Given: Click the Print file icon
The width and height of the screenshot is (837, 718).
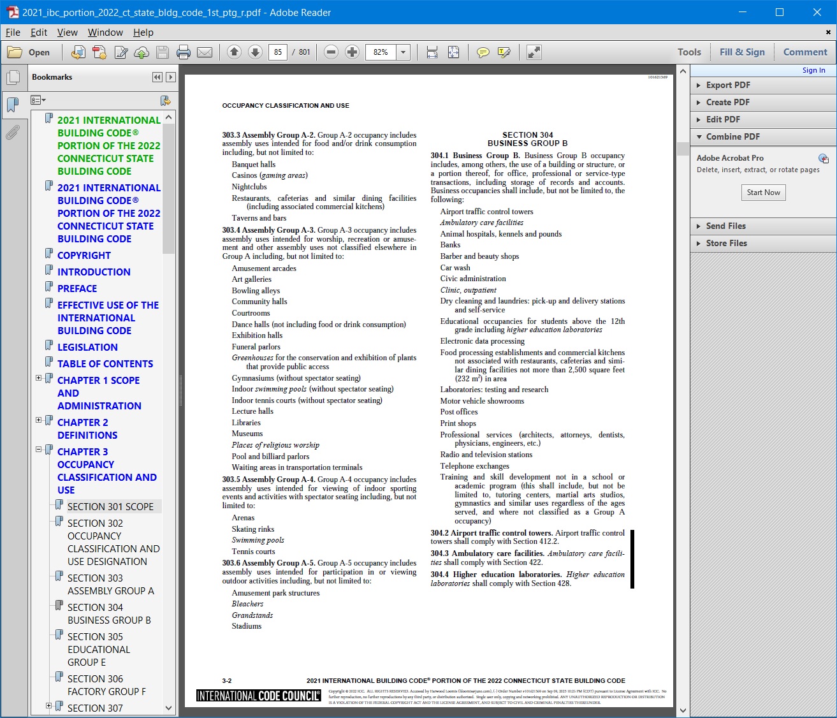Looking at the screenshot, I should (184, 52).
